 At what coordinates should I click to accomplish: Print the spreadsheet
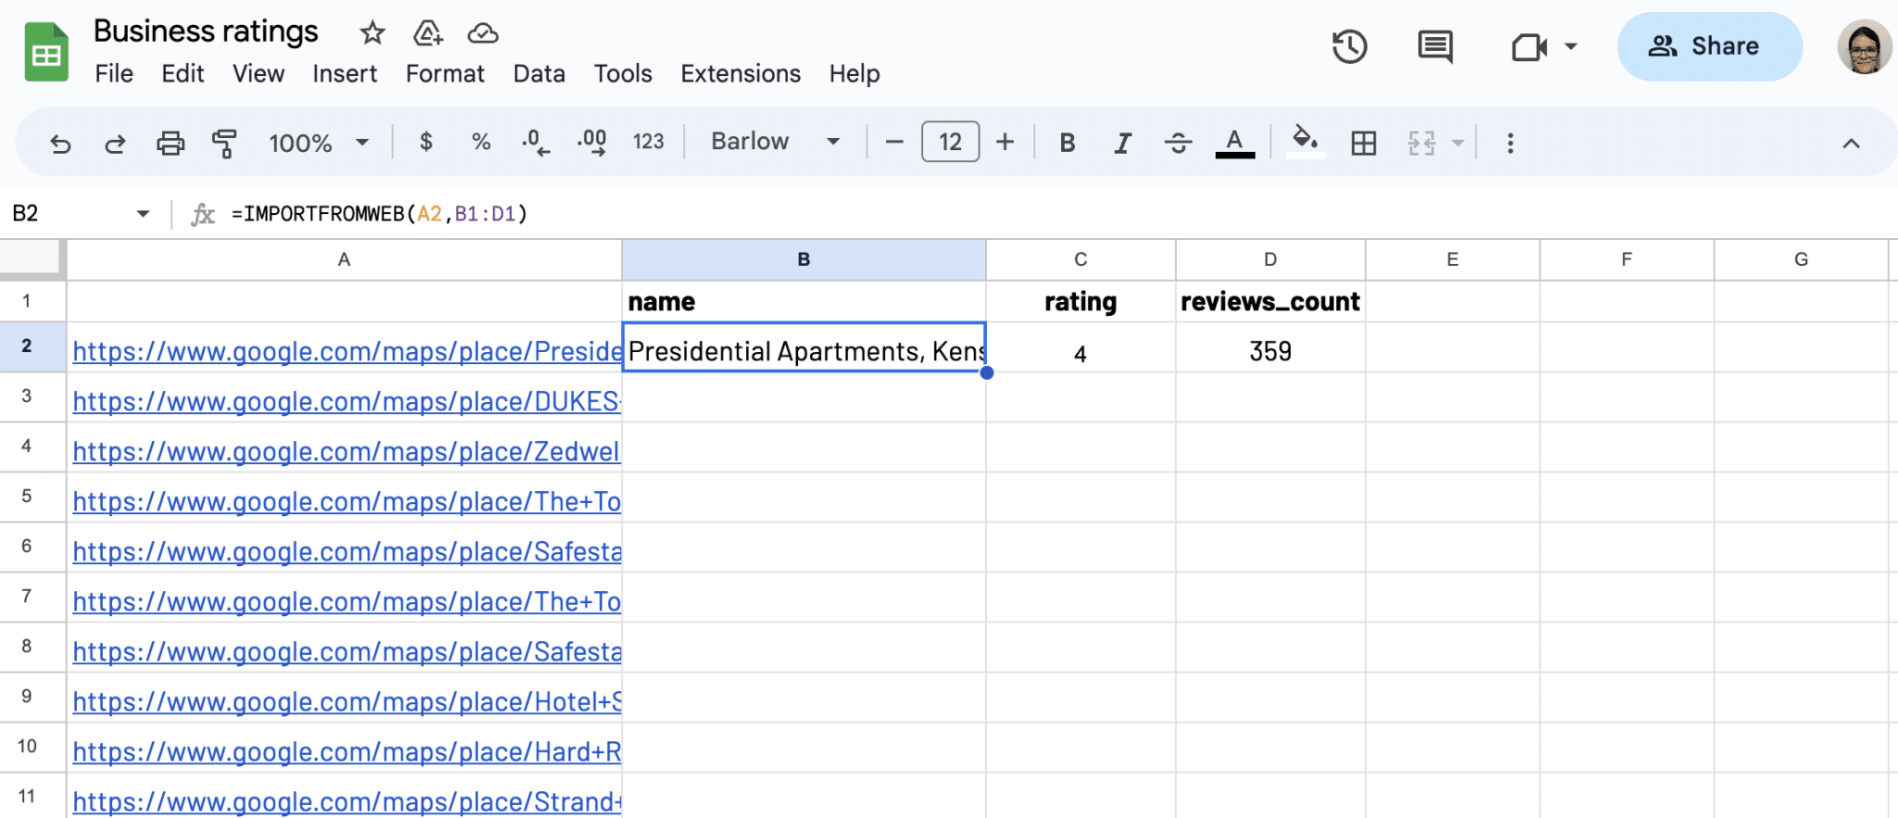(x=171, y=143)
